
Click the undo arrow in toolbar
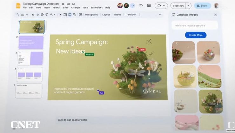(x=33, y=15)
